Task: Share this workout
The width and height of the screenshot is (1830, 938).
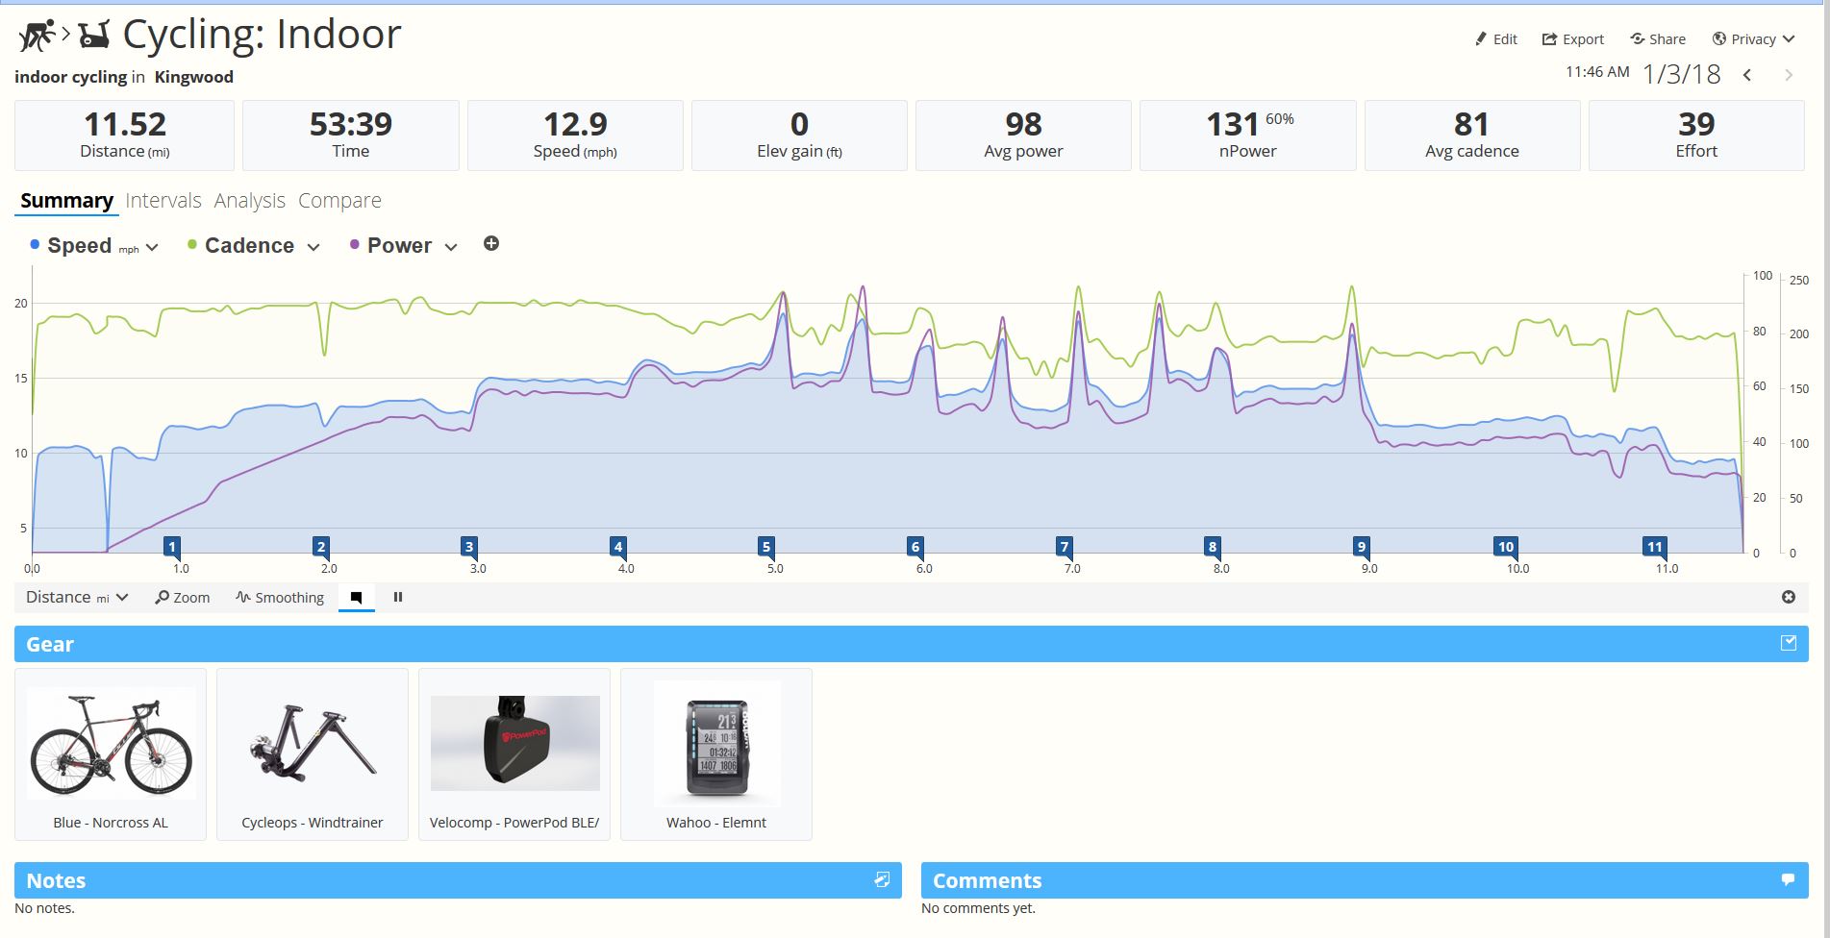Action: (x=1658, y=39)
